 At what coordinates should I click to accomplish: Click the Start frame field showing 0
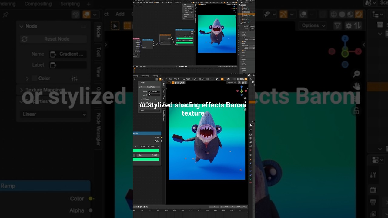[229, 207]
